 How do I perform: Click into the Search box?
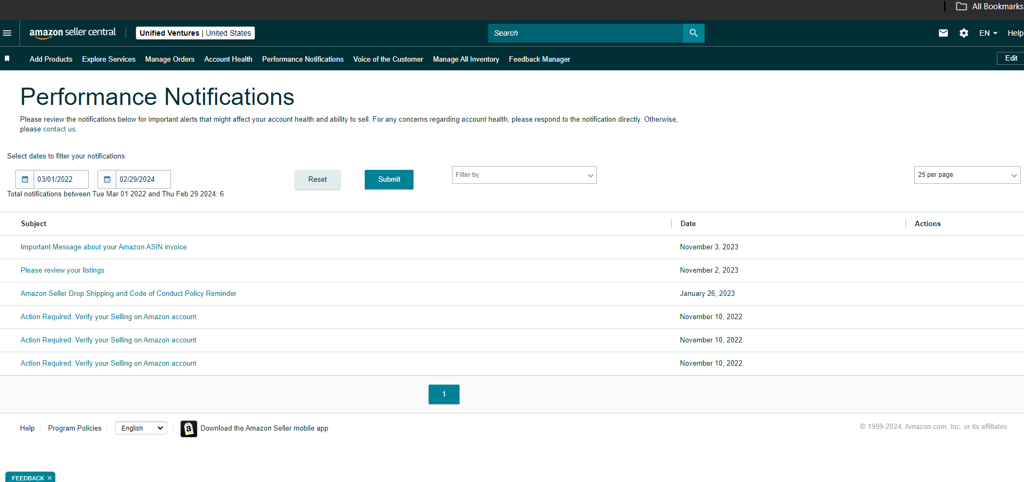pos(586,33)
